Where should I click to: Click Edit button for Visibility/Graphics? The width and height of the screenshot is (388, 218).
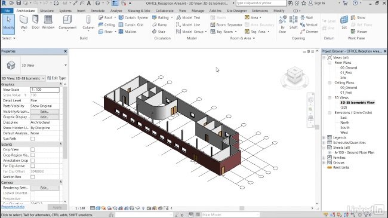click(45, 112)
